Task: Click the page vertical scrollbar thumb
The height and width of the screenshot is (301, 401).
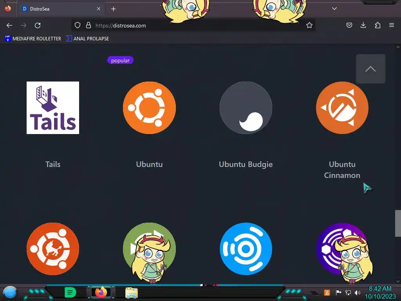Action: pos(398,223)
